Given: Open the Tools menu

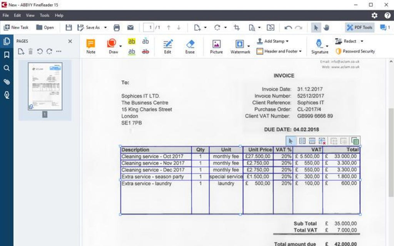Looking at the screenshot, I should [x=45, y=15].
